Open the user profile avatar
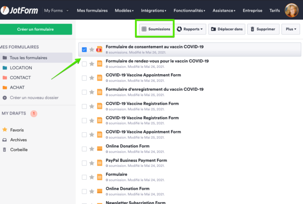 pyautogui.click(x=291, y=10)
